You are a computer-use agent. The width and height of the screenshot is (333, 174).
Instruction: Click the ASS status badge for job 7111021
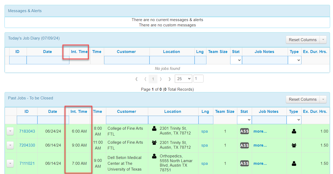click(x=244, y=163)
